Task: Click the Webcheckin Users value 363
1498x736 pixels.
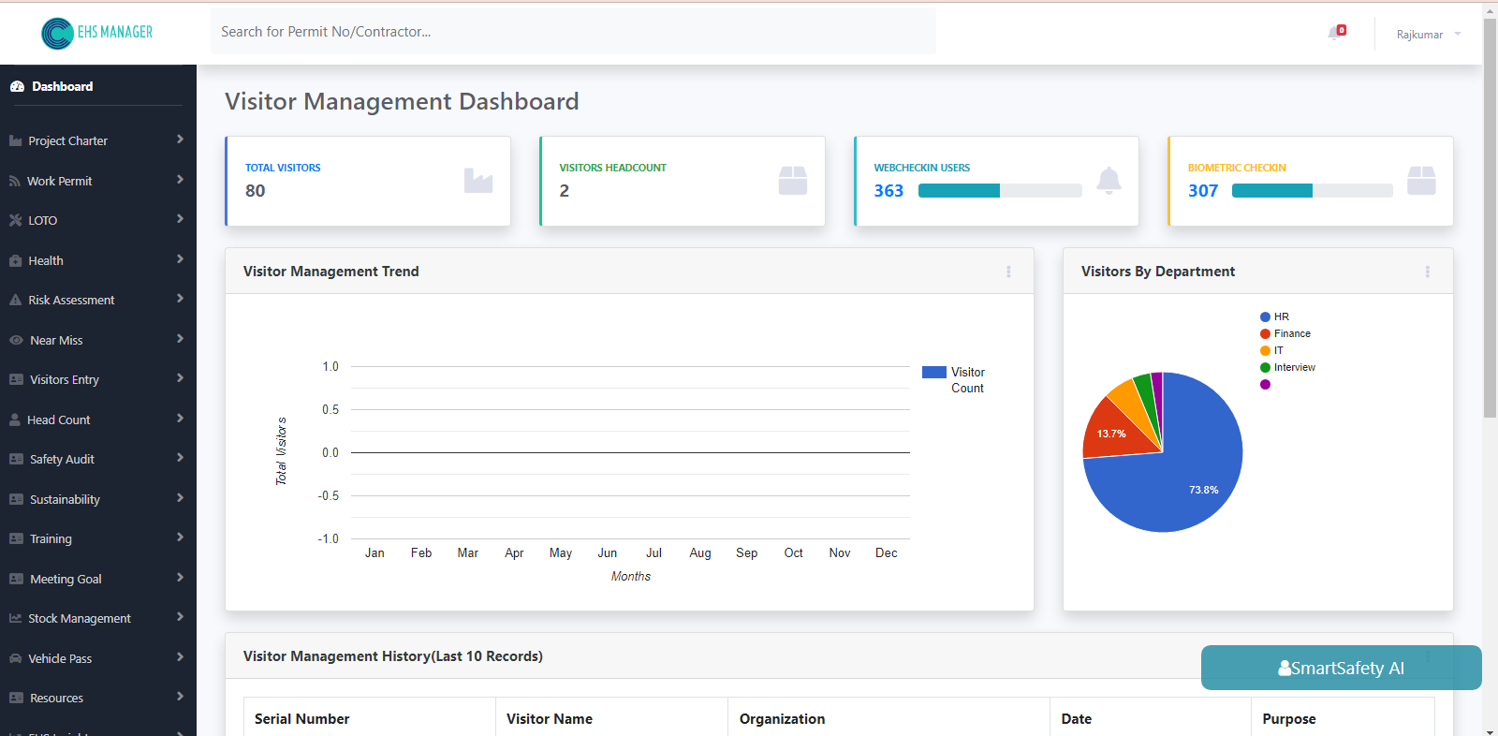Action: pyautogui.click(x=889, y=191)
